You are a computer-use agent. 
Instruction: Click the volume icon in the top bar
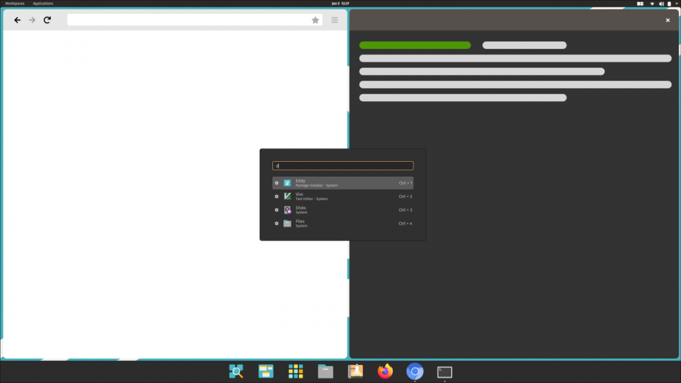pyautogui.click(x=662, y=3)
